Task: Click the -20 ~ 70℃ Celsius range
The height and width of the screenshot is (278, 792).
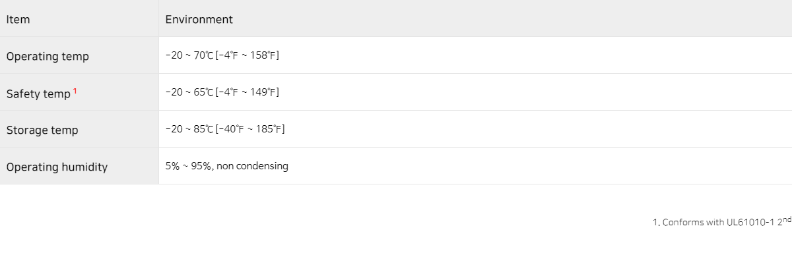Action: pos(189,55)
